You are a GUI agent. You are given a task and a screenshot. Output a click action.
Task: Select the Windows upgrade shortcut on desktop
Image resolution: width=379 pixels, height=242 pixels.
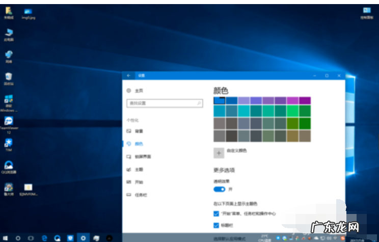9,103
